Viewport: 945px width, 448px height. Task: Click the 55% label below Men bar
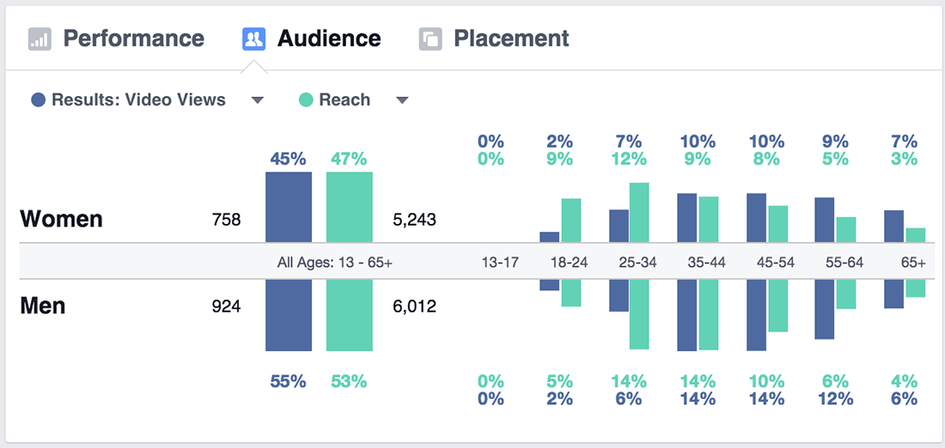288,381
